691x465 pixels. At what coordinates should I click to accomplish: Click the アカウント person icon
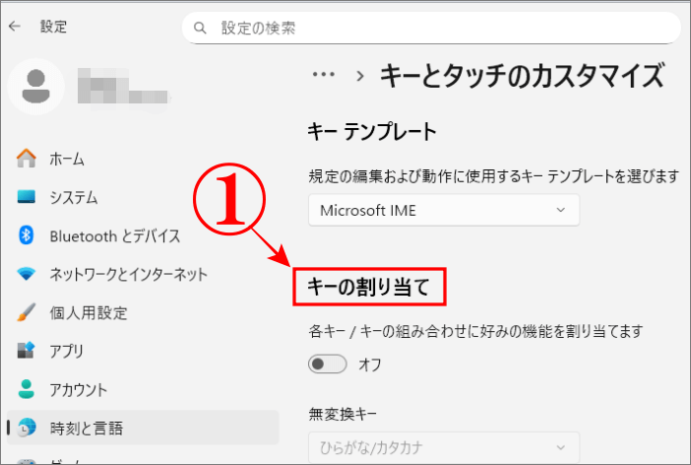pyautogui.click(x=27, y=389)
